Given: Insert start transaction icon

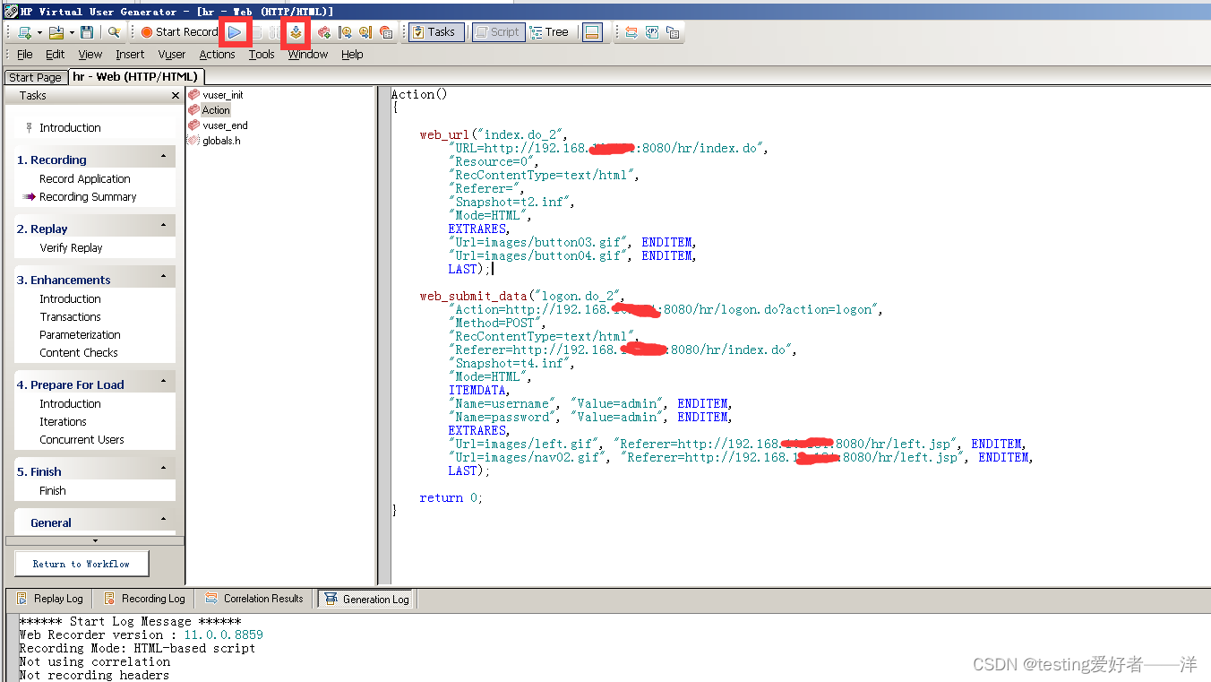Looking at the screenshot, I should point(345,32).
